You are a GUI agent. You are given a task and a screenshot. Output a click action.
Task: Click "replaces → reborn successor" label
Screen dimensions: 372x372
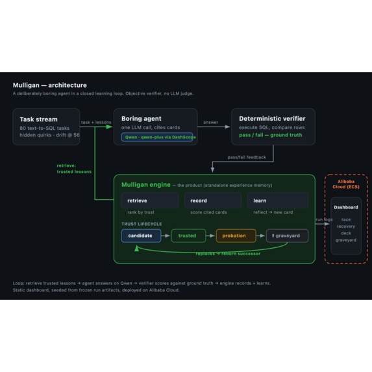(228, 254)
